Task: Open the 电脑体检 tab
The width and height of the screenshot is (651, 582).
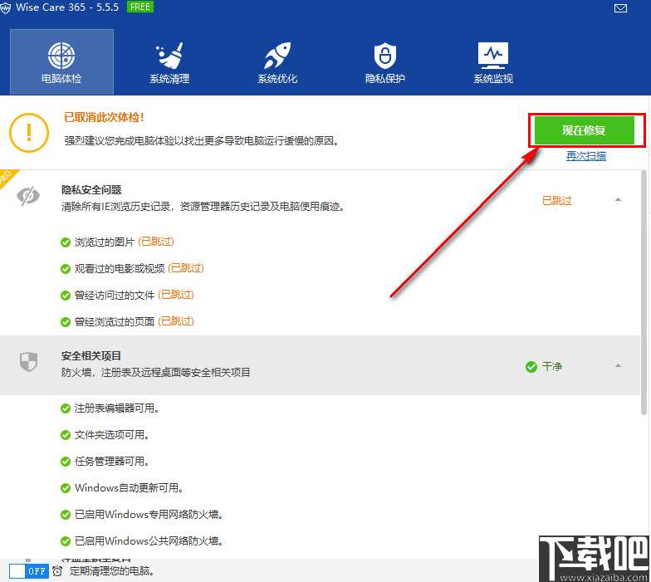Action: click(x=61, y=61)
